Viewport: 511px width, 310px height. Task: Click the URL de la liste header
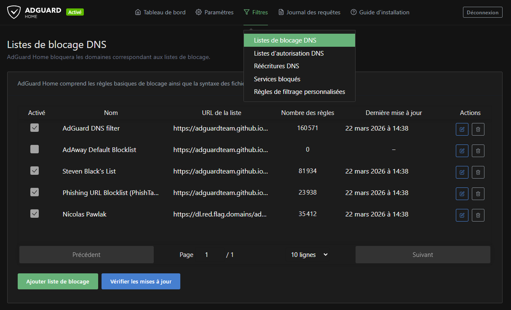pos(222,113)
